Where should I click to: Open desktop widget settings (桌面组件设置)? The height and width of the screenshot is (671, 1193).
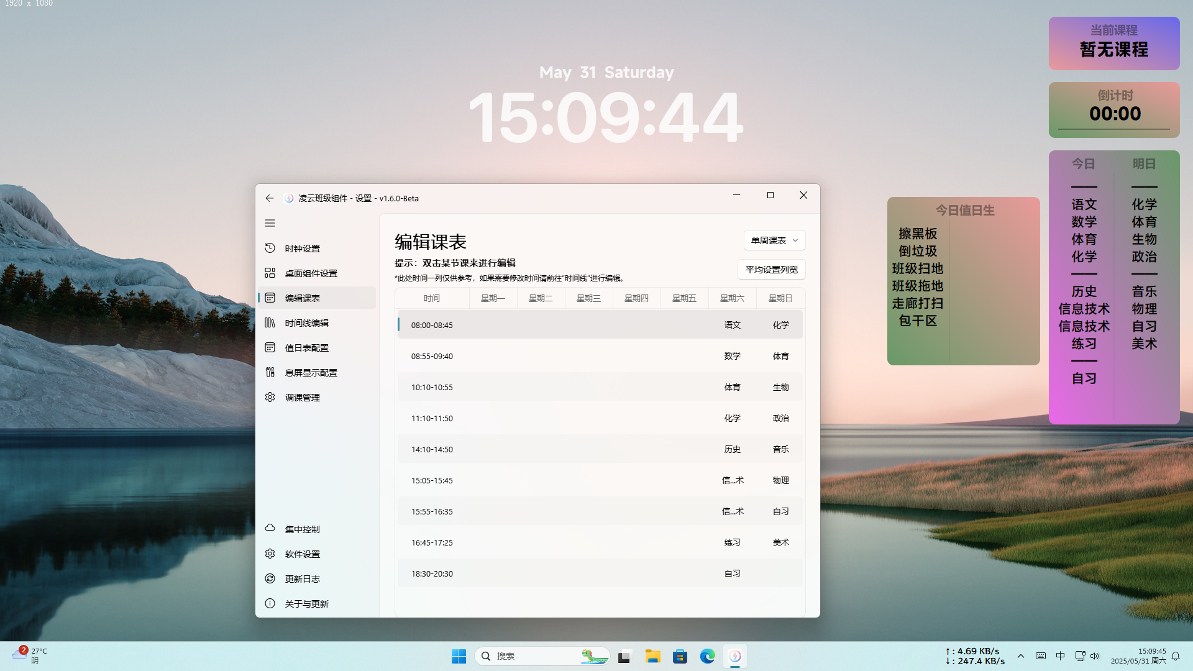click(x=311, y=273)
